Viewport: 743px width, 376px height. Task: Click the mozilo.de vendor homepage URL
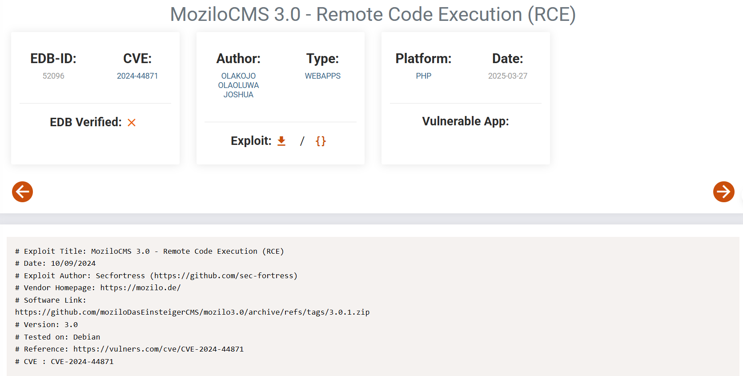140,288
